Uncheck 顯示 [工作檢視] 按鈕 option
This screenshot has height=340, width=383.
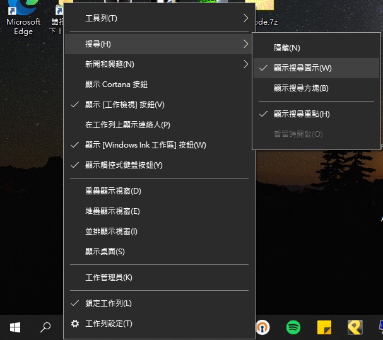click(124, 105)
